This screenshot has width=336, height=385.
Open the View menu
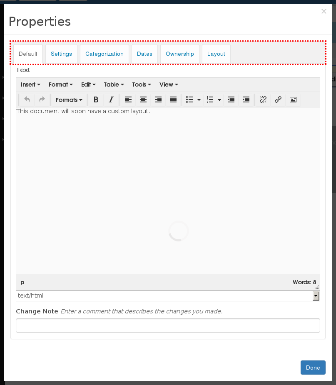169,84
